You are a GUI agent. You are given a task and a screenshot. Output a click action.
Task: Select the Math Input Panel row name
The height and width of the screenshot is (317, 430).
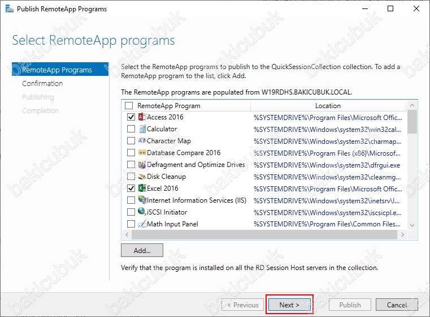pyautogui.click(x=172, y=224)
